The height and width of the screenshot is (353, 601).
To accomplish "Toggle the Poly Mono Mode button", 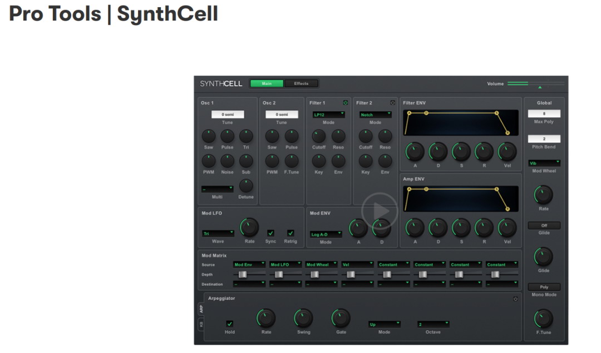I will [x=544, y=287].
